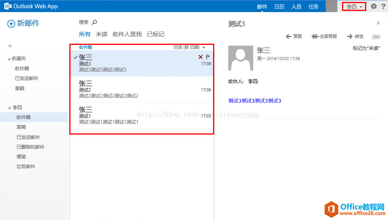Open 便笺 folder

(21, 156)
